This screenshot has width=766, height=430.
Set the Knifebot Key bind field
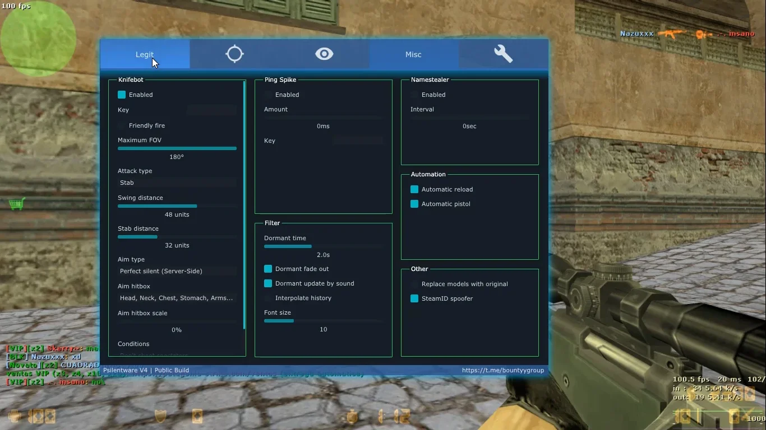[211, 110]
